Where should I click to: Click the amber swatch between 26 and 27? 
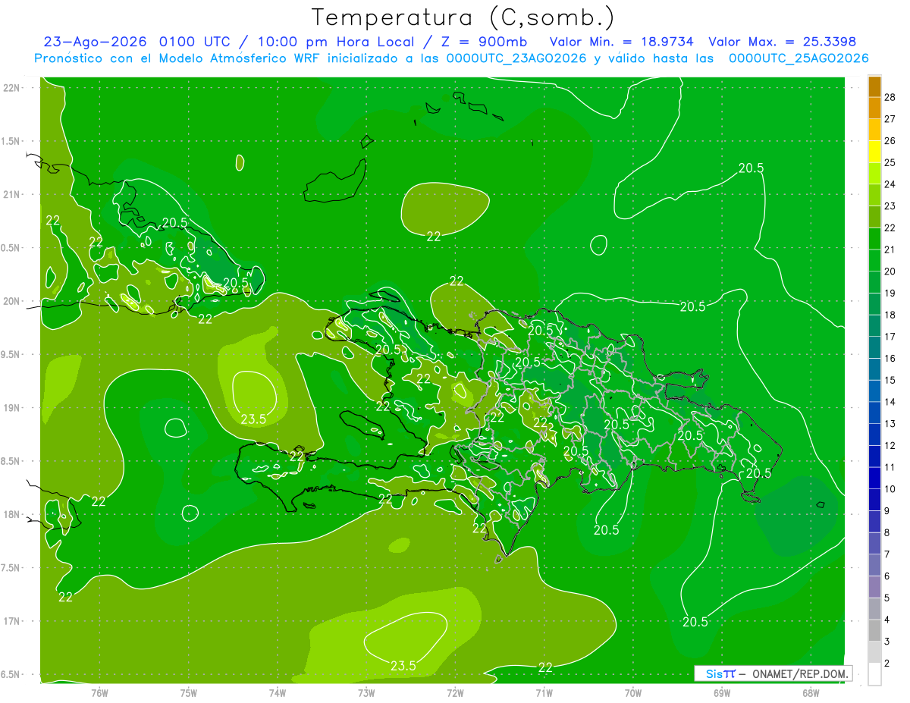point(874,130)
